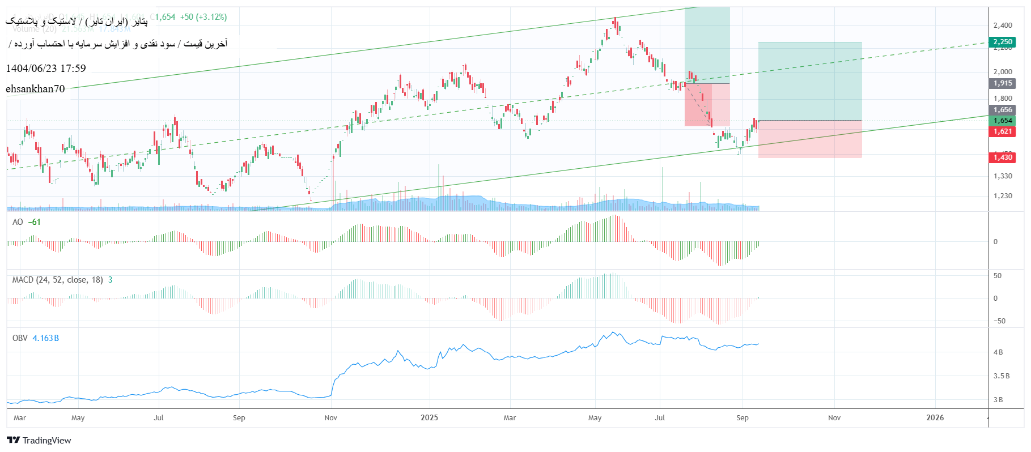Click the 1404/06/23 17:59 timestamp
The image size is (1031, 452).
tap(46, 69)
